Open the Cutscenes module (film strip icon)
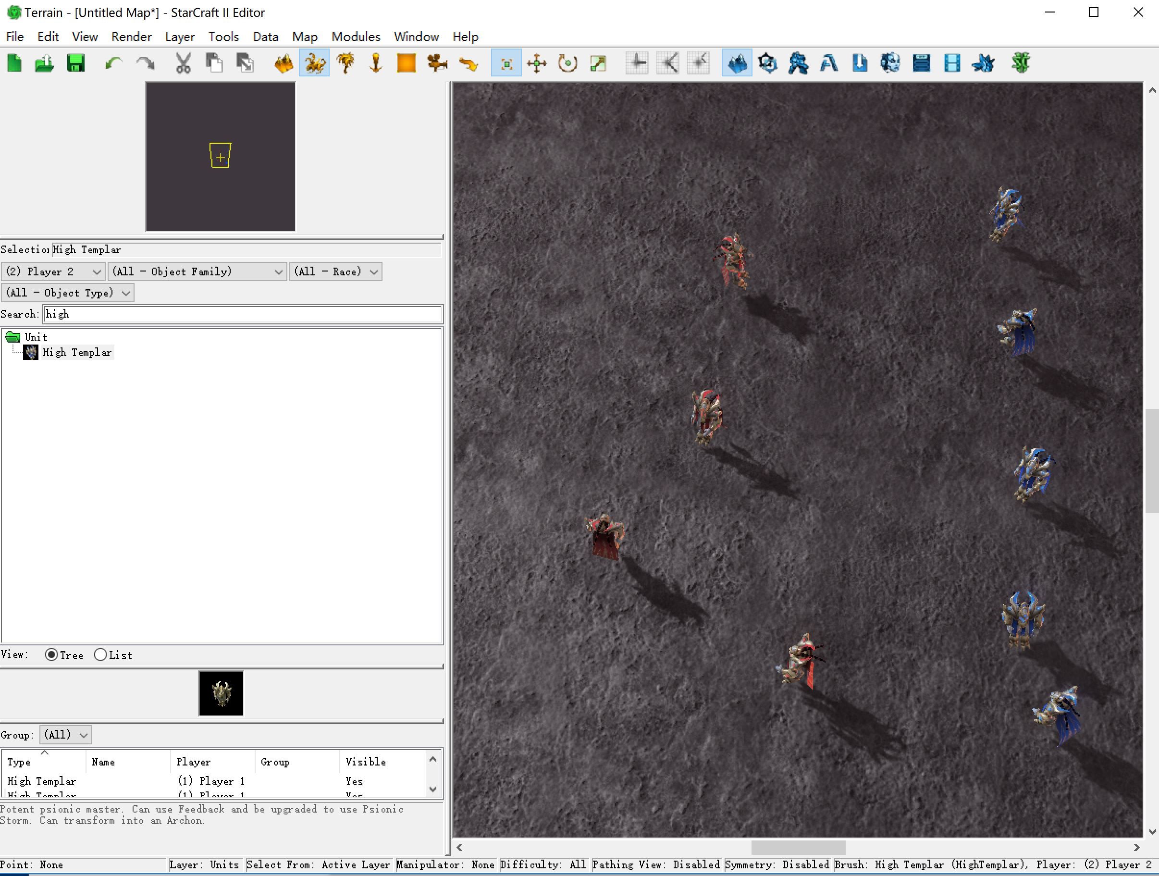The width and height of the screenshot is (1159, 876). [x=951, y=63]
